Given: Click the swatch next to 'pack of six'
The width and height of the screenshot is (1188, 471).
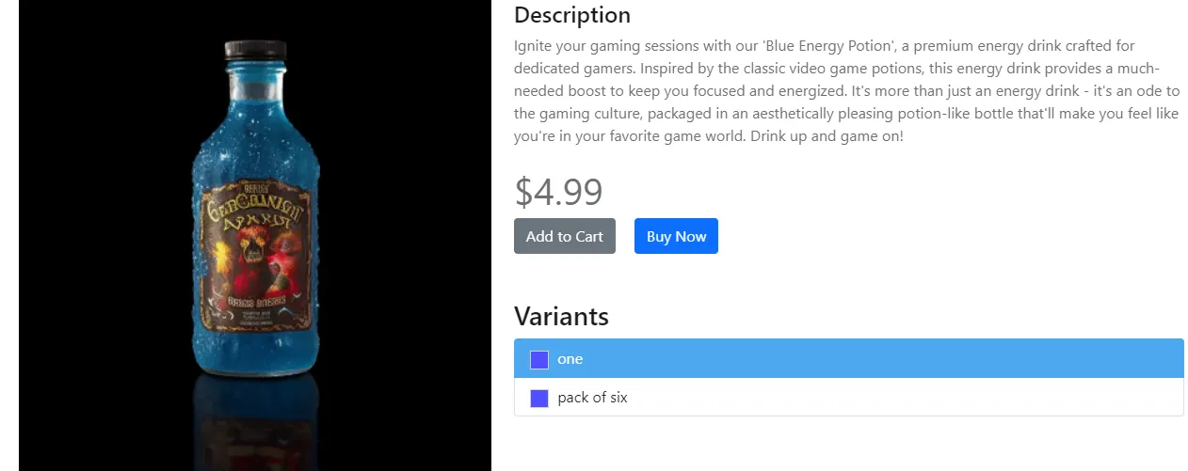Looking at the screenshot, I should 539,399.
